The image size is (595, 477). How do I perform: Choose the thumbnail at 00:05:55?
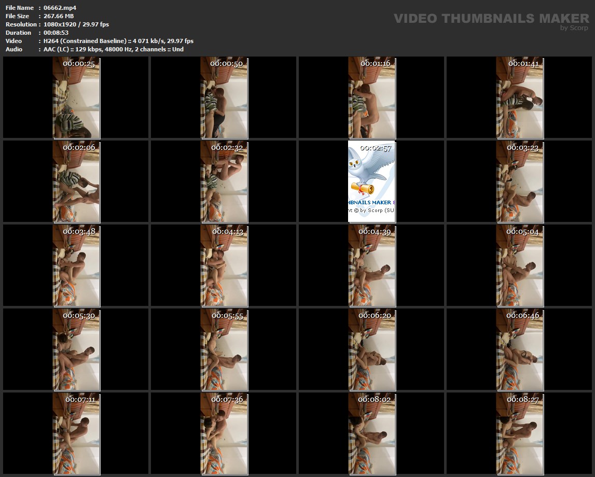pyautogui.click(x=224, y=349)
